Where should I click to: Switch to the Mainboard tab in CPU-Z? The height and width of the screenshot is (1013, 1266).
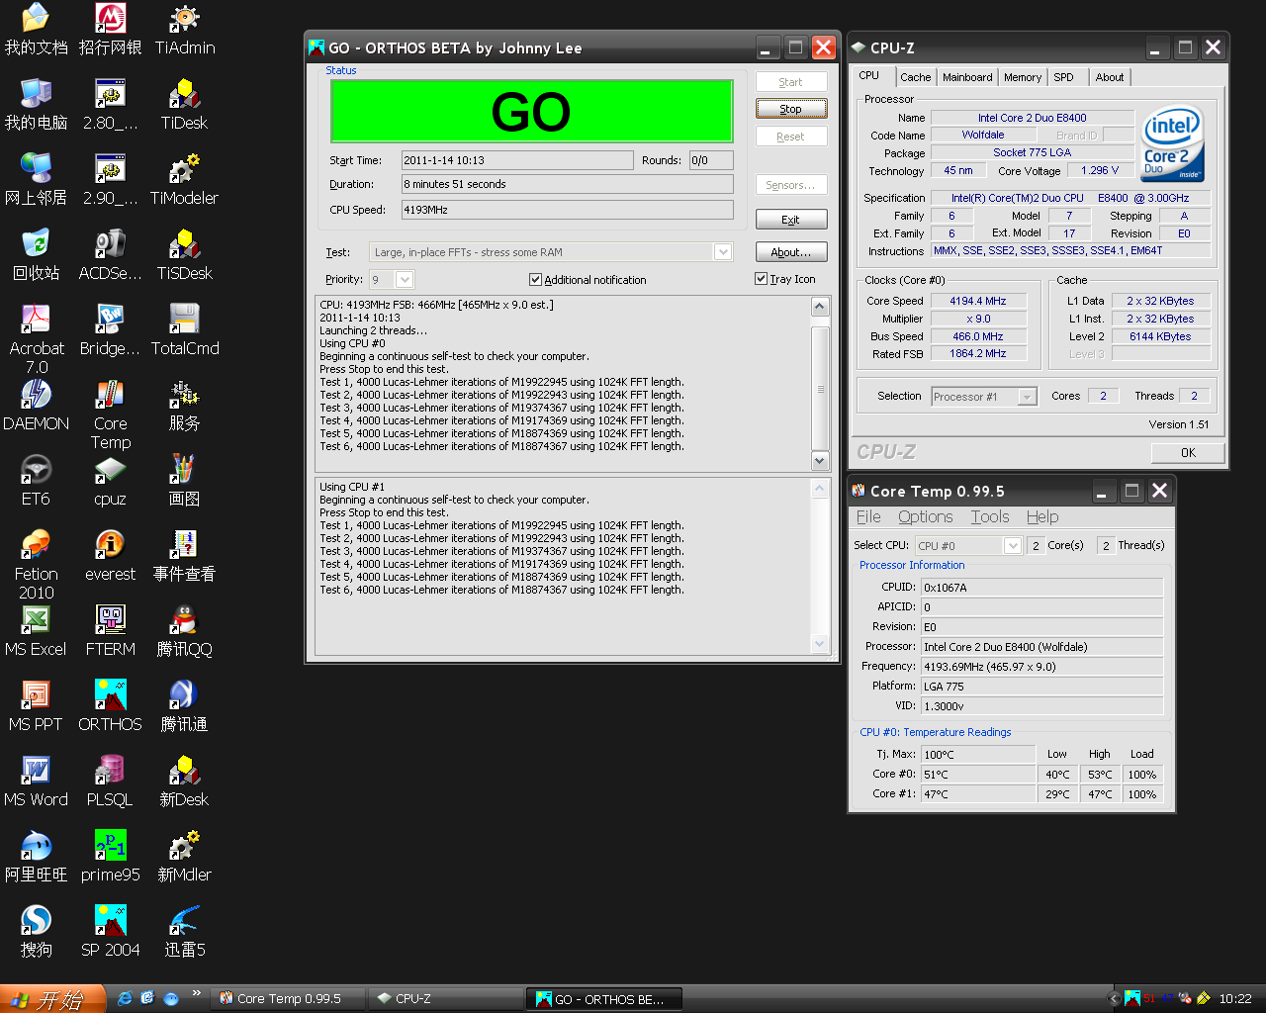[967, 77]
